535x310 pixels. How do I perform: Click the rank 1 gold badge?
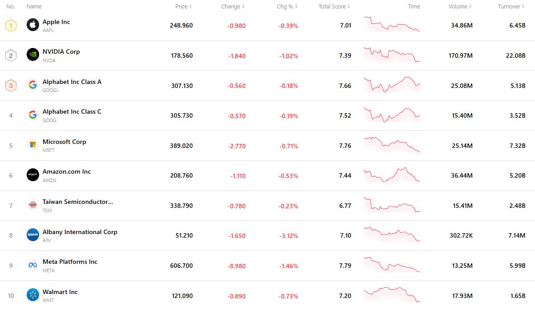[x=11, y=25]
